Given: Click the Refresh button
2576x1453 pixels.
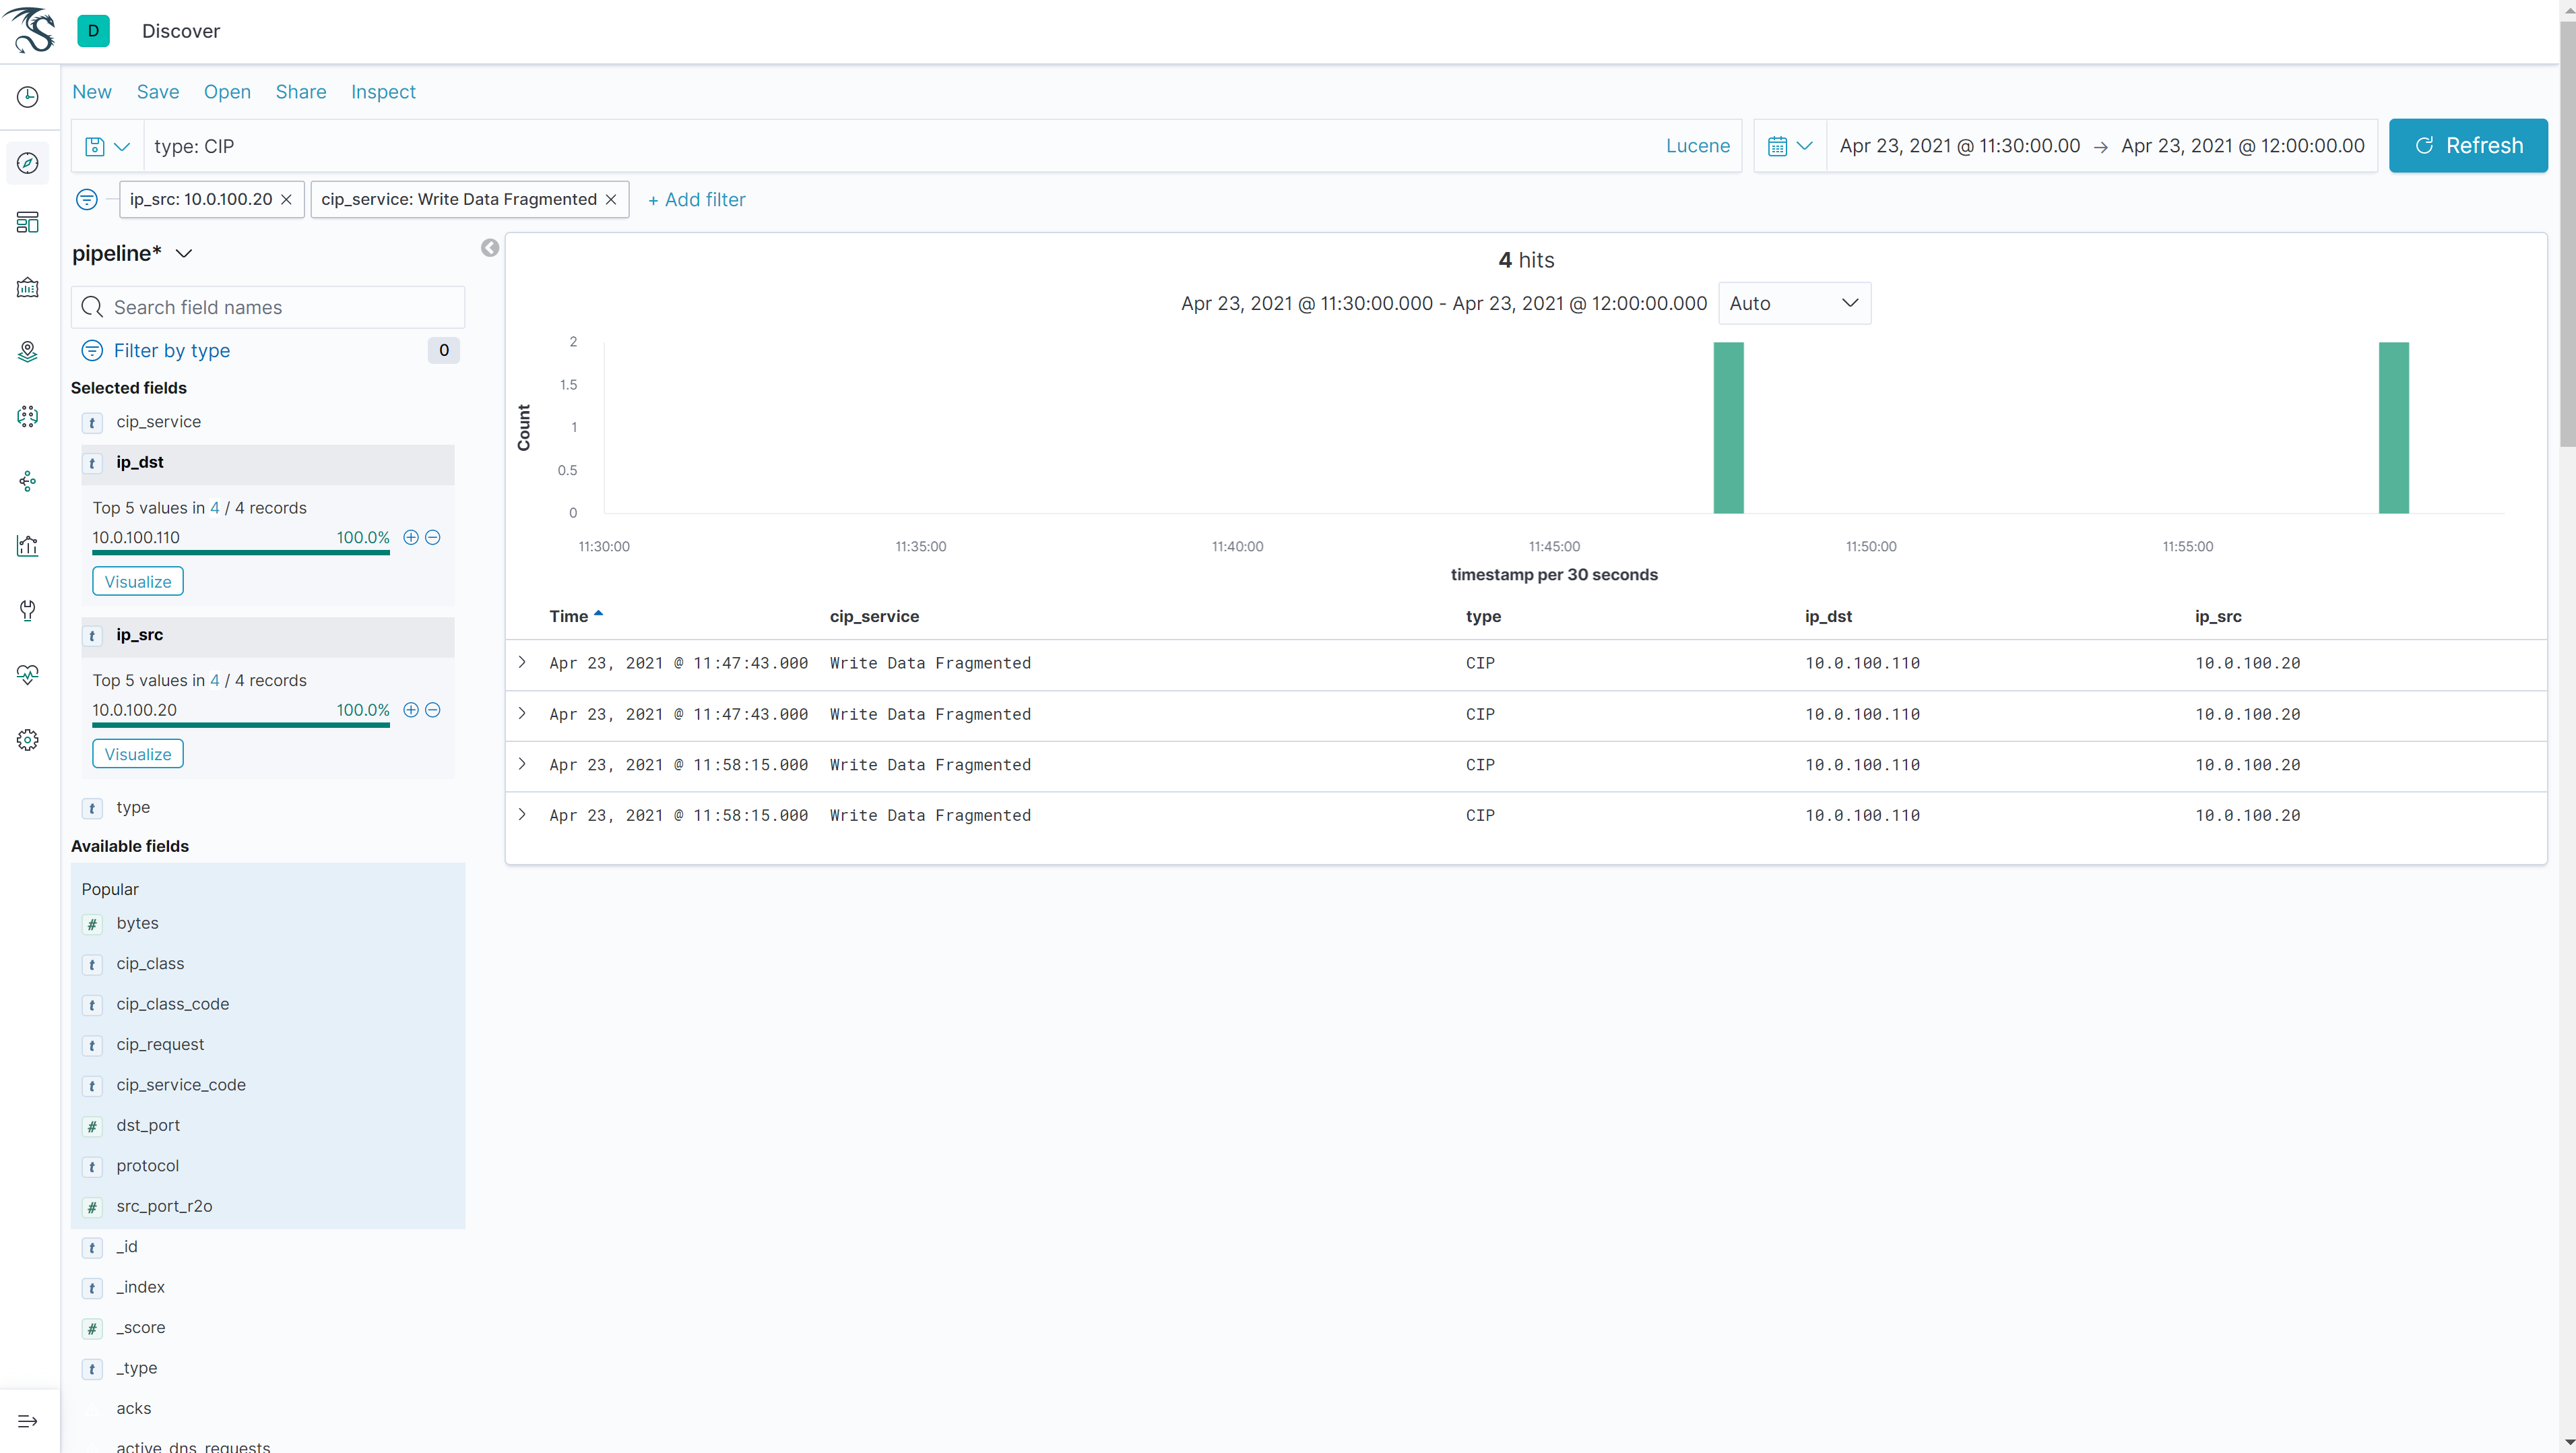Looking at the screenshot, I should [2468, 146].
